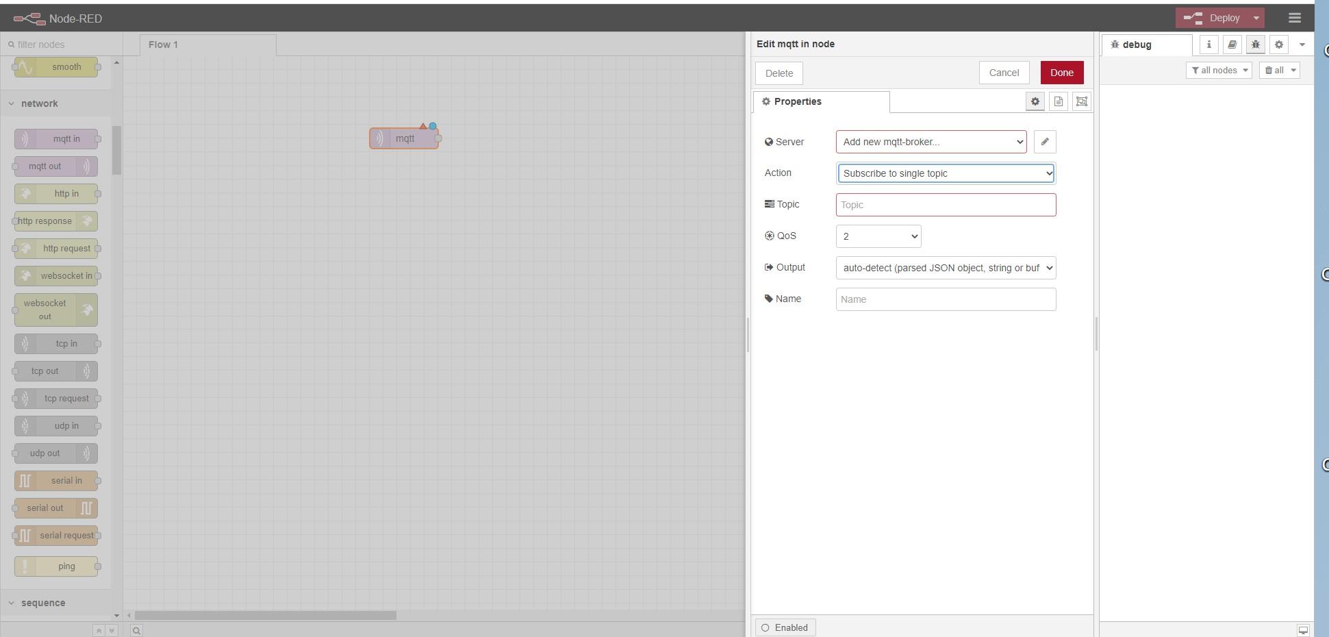Viewport: 1329px width, 637px height.
Task: Open the QoS dropdown
Action: [878, 236]
